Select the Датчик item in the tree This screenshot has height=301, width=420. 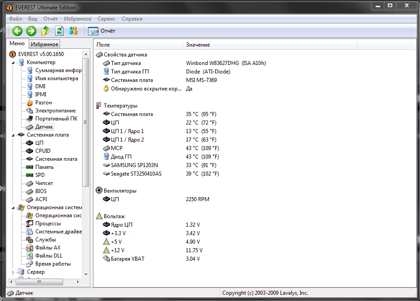(44, 127)
